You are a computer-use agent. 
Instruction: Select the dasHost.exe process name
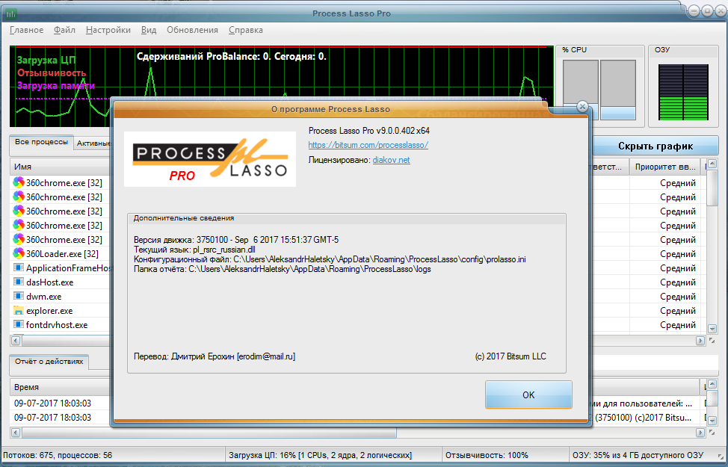point(49,282)
